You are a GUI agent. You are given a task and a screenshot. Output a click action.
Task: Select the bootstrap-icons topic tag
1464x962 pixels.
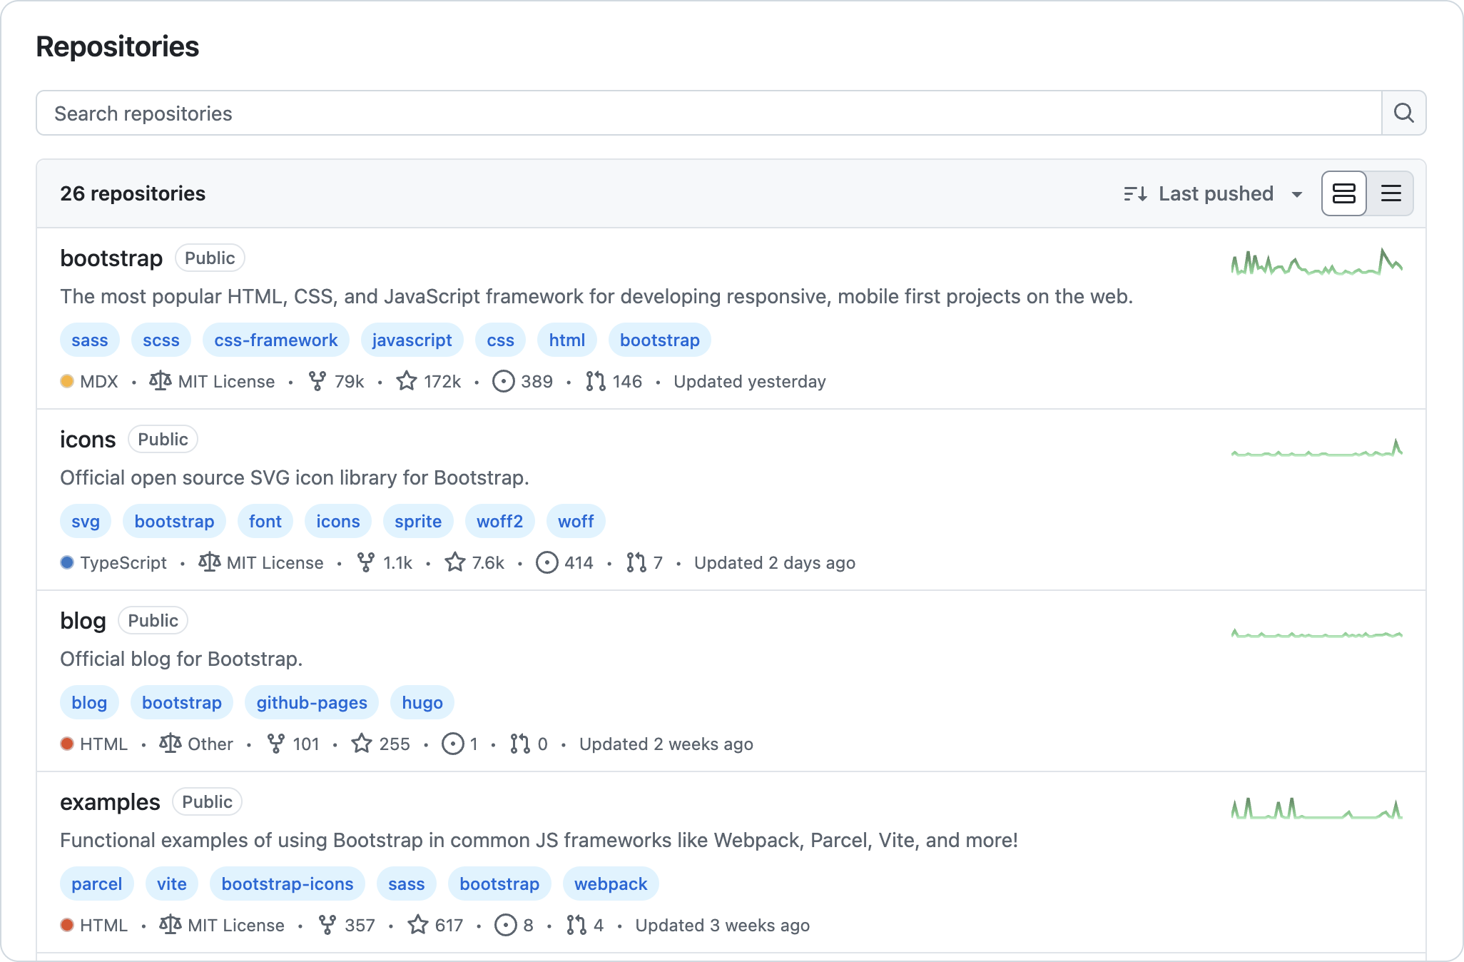[288, 883]
